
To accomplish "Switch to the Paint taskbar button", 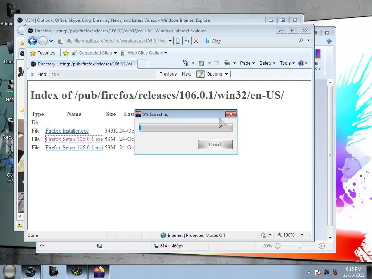I will pos(76,272).
